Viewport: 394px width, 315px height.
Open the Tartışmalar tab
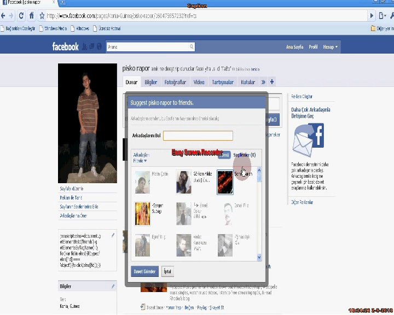(223, 82)
